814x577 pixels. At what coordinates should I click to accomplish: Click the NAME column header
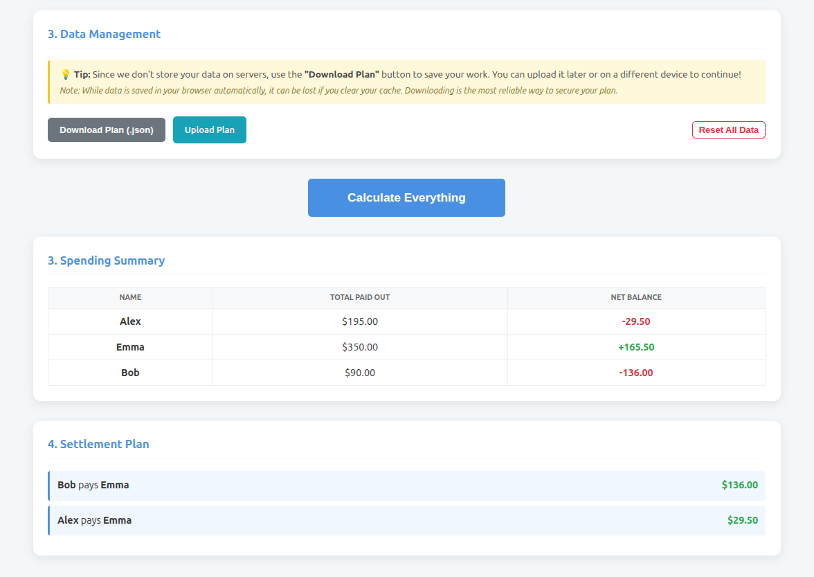tap(130, 297)
